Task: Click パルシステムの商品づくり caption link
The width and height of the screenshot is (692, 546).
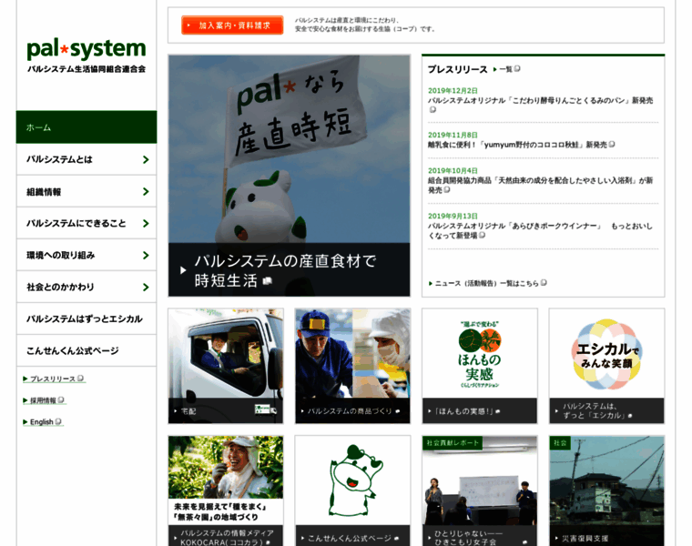Action: 352,411
